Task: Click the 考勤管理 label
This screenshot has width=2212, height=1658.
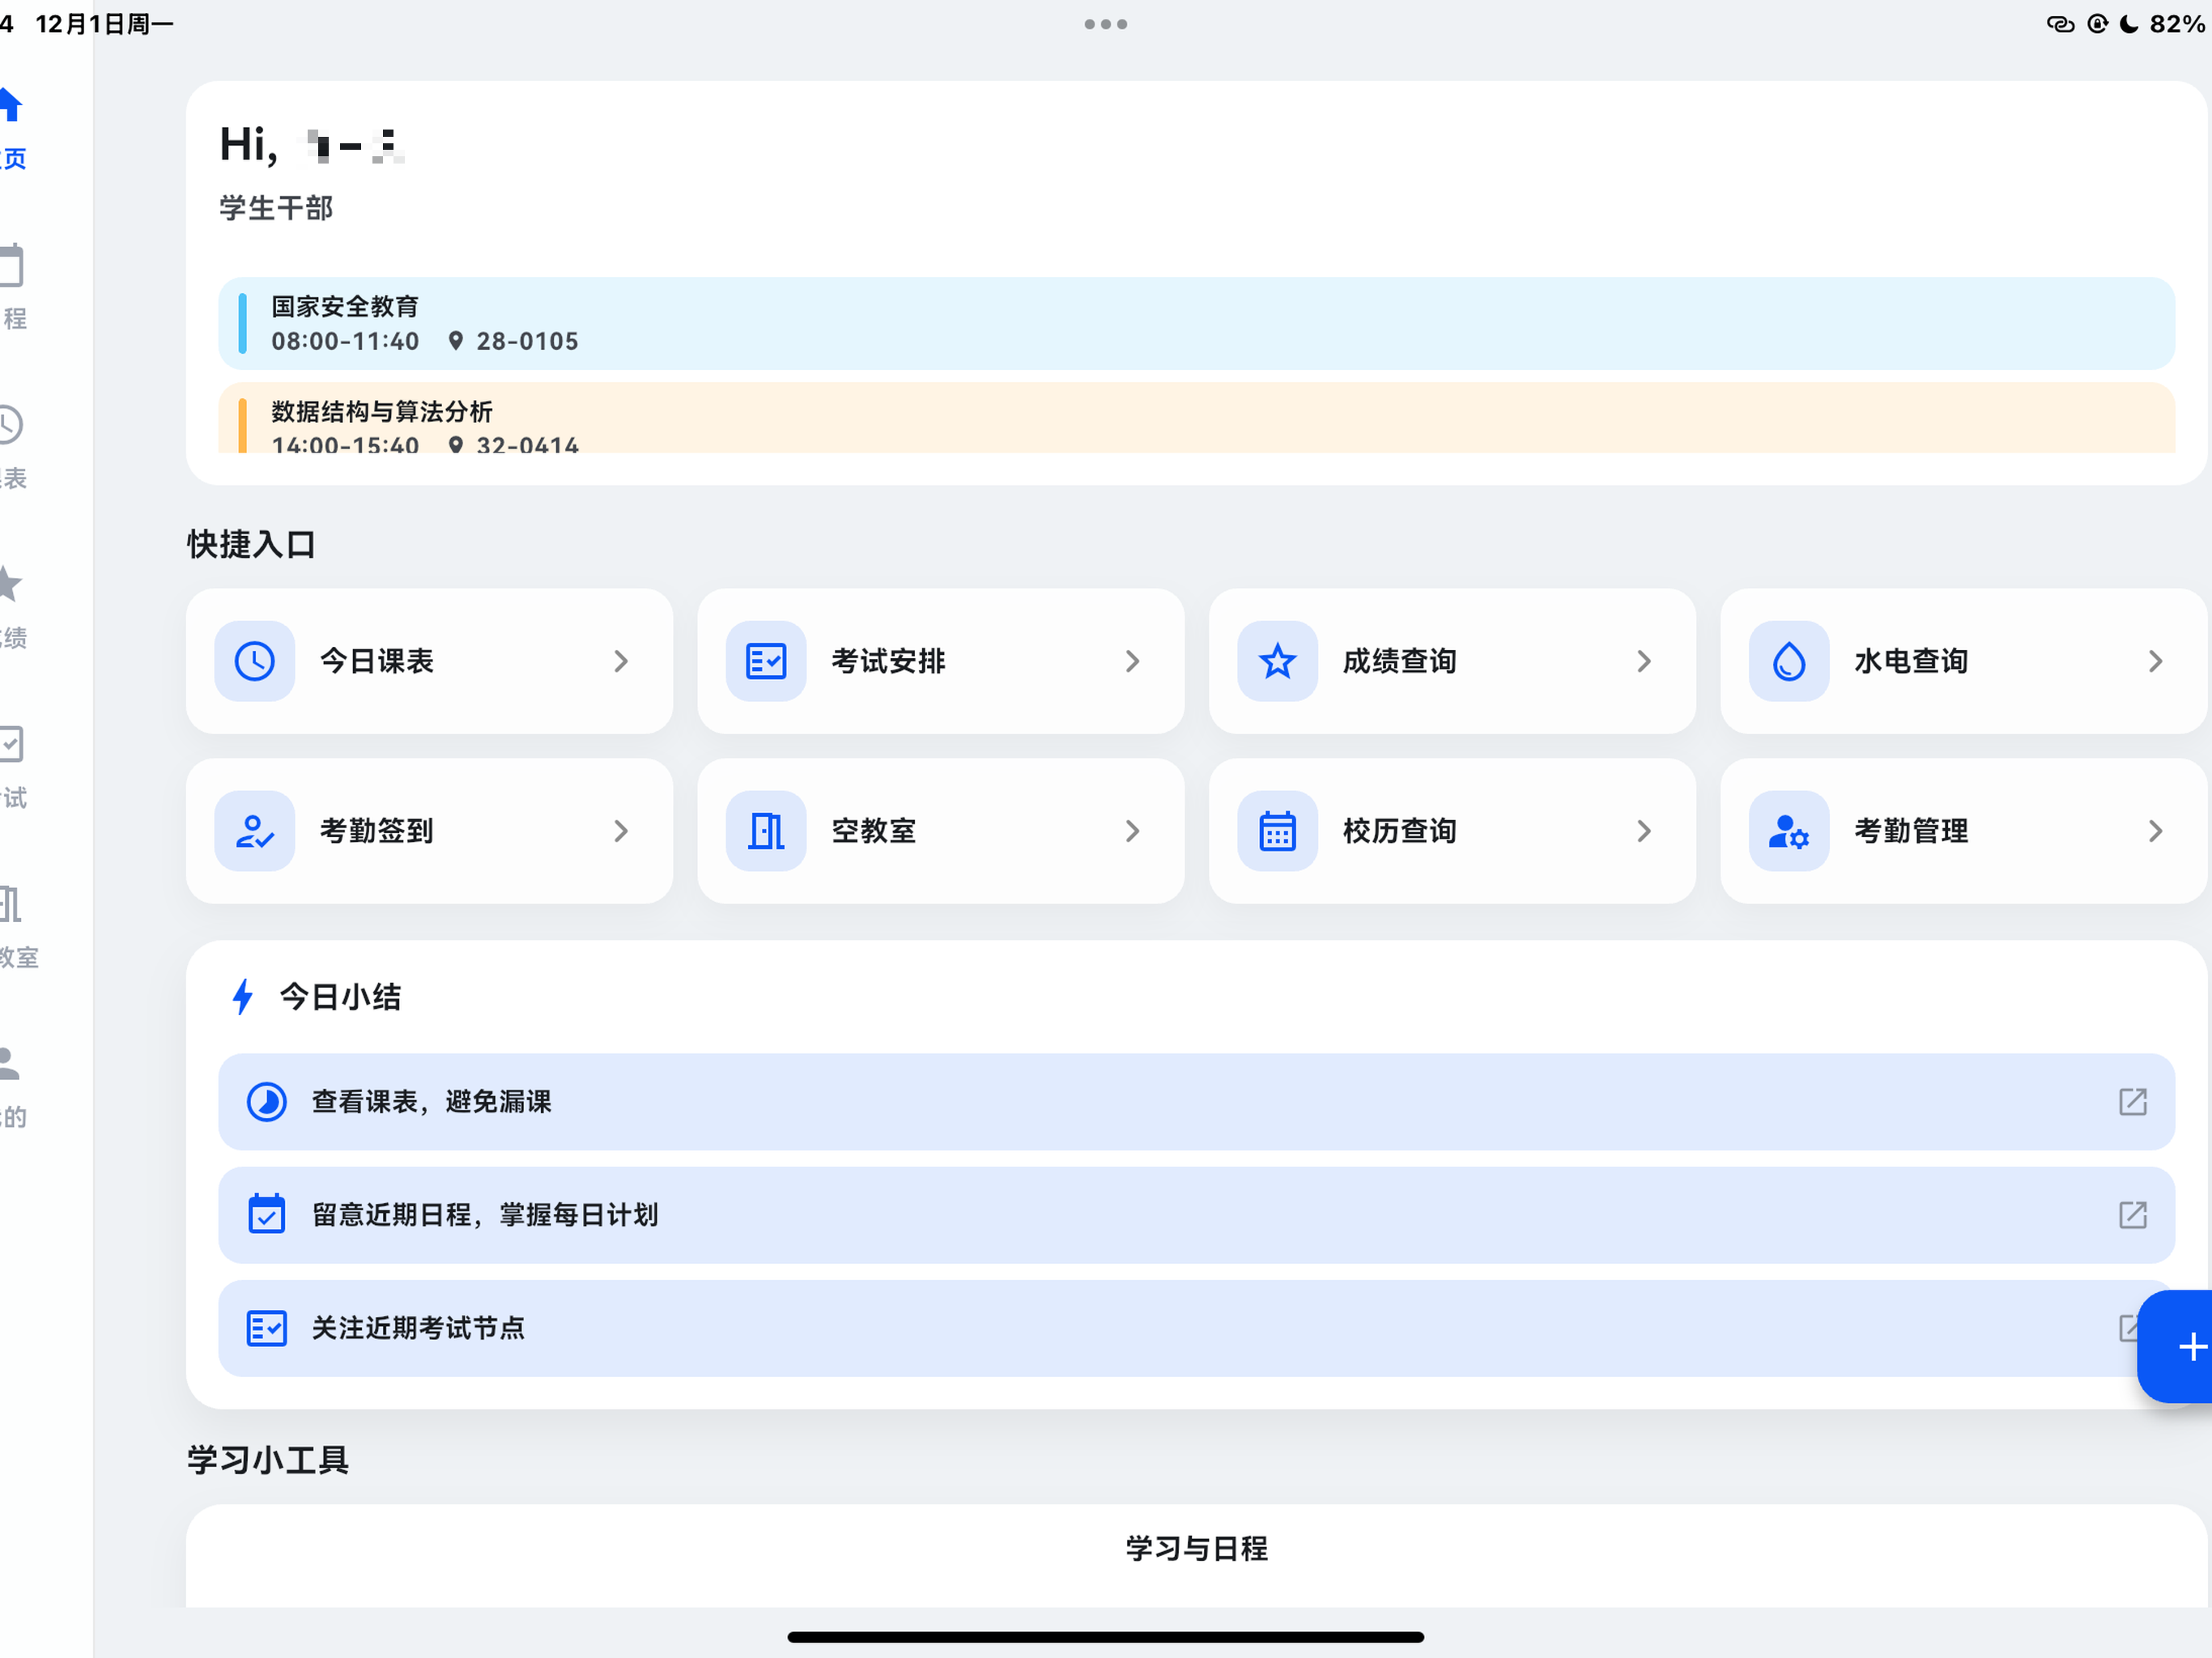Action: point(1911,831)
